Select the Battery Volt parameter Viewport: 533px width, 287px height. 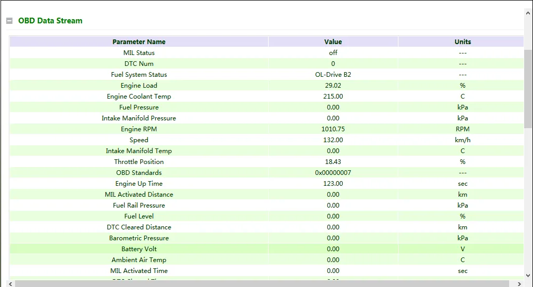coord(139,249)
